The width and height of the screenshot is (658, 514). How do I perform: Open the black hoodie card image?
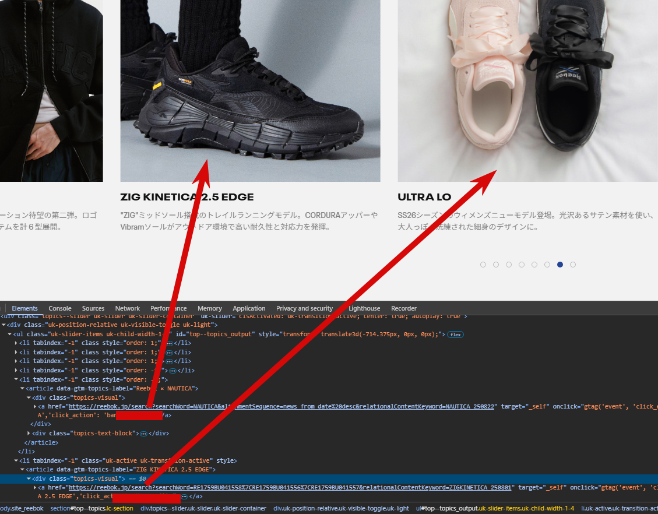(x=51, y=91)
